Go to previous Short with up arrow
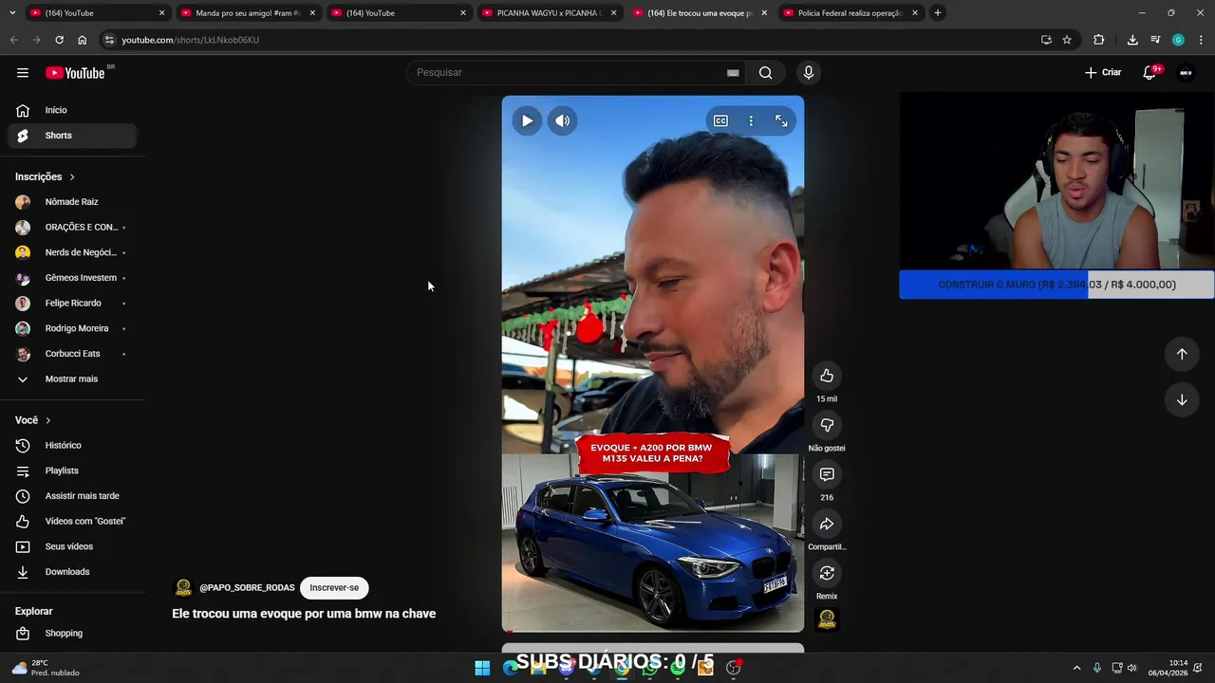Image resolution: width=1215 pixels, height=683 pixels. [x=1182, y=354]
